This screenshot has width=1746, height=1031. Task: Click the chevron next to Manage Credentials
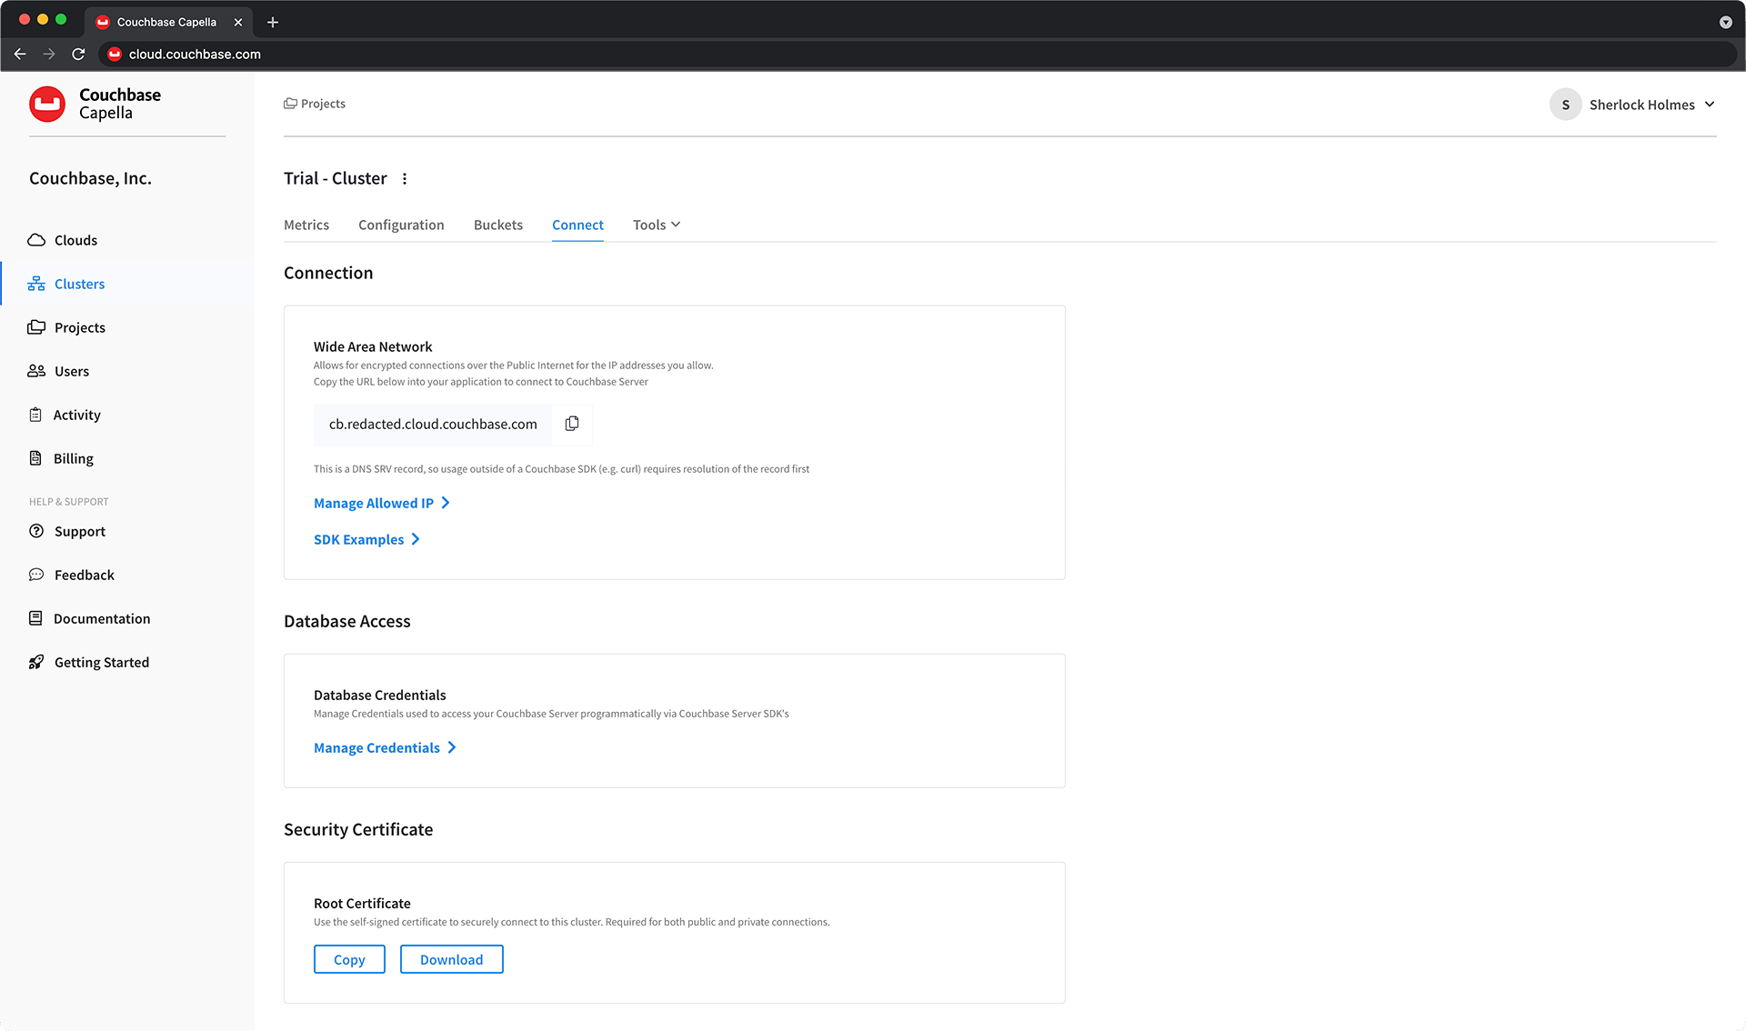coord(452,747)
